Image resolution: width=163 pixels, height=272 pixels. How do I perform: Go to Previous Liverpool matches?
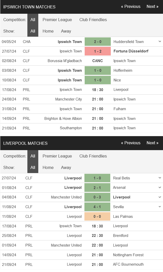[131, 143]
